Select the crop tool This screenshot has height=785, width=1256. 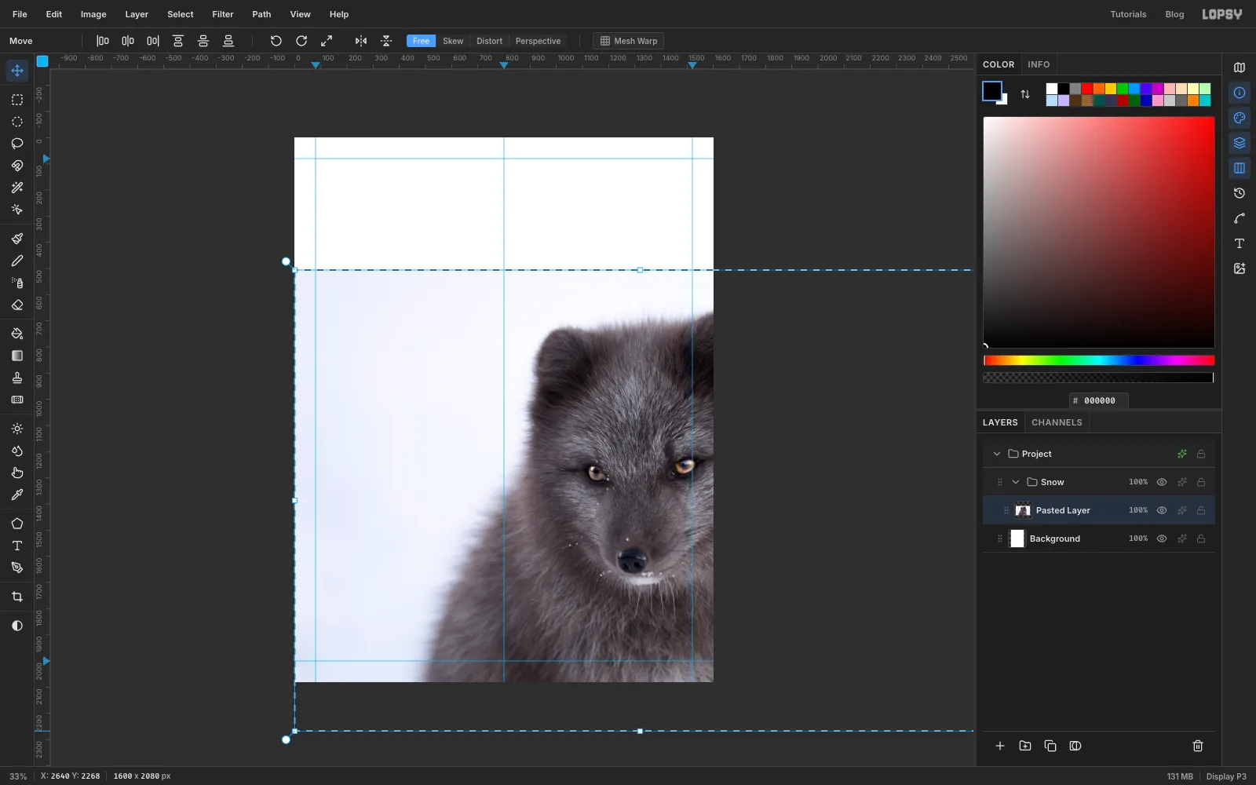17,597
